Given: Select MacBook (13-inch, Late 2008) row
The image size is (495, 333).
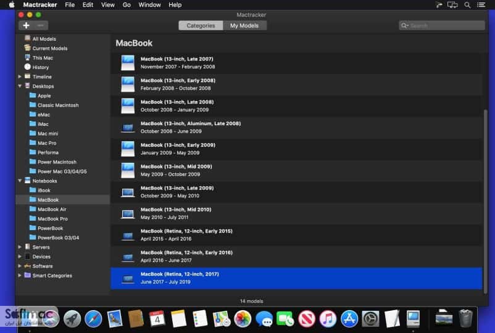Looking at the screenshot, I should (296, 106).
